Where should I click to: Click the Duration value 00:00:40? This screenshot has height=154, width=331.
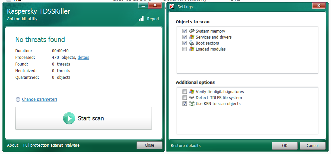(x=60, y=51)
